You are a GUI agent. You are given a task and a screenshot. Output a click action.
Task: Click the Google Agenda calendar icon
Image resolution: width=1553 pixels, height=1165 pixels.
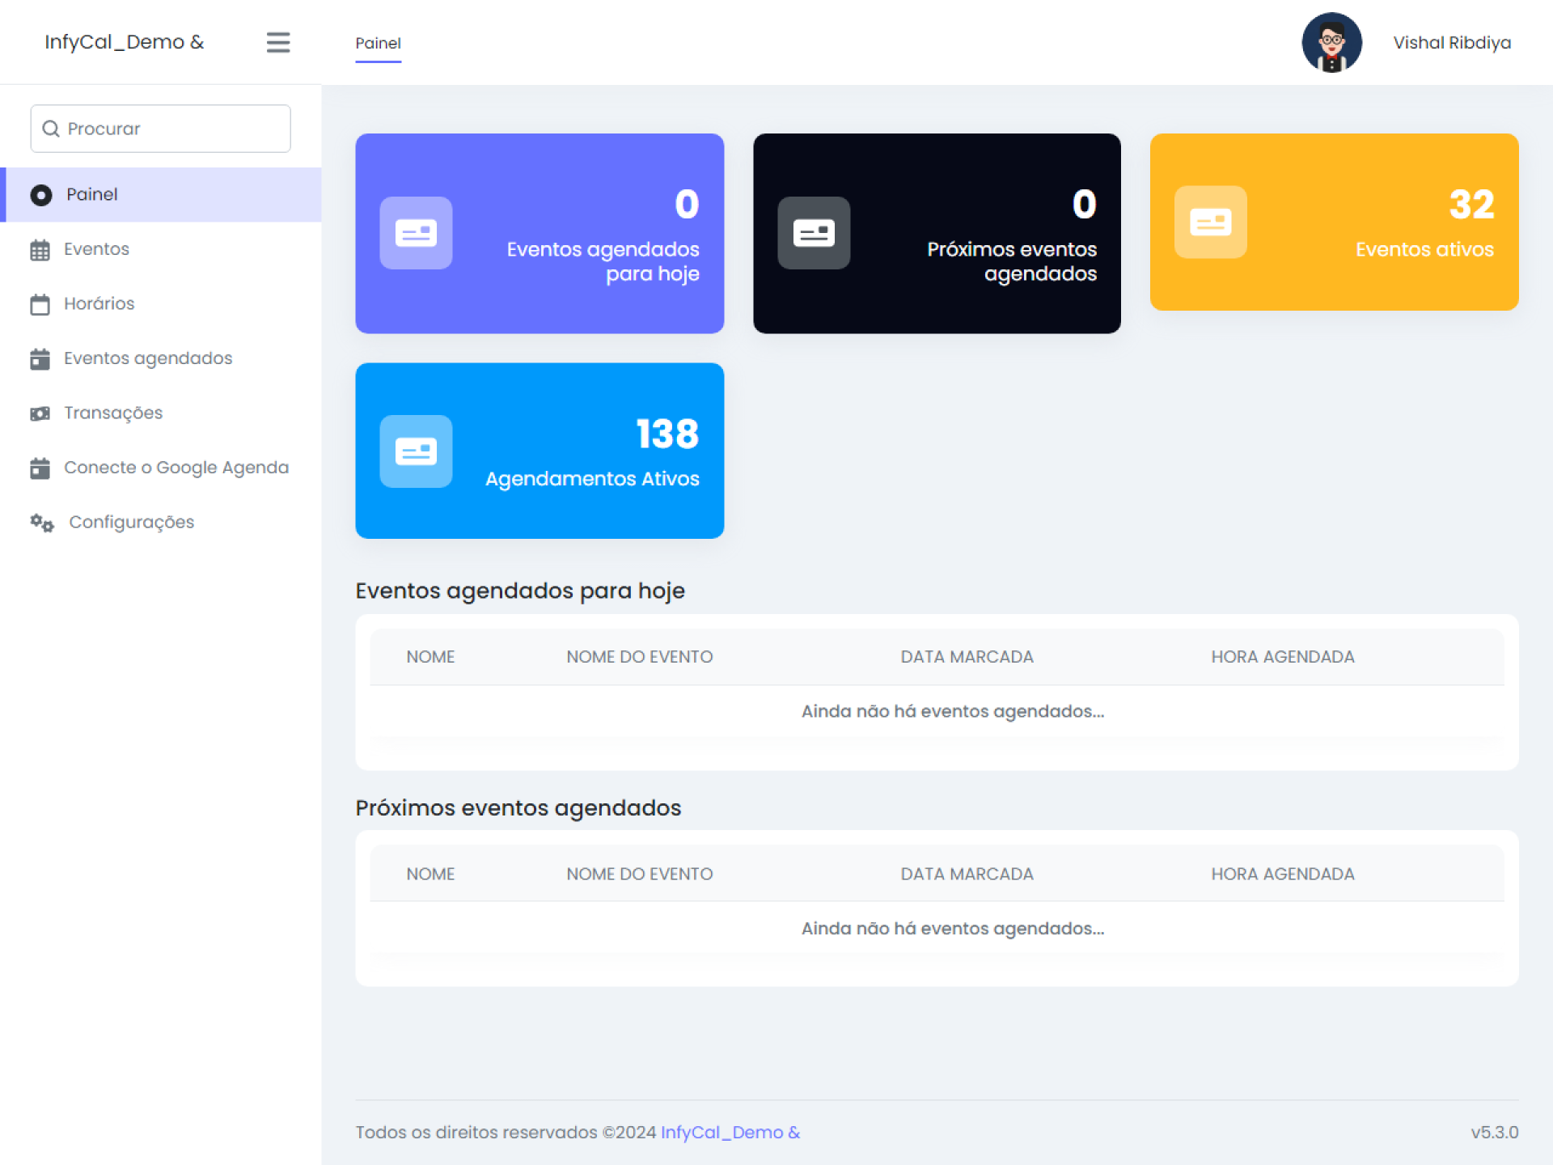tap(40, 468)
